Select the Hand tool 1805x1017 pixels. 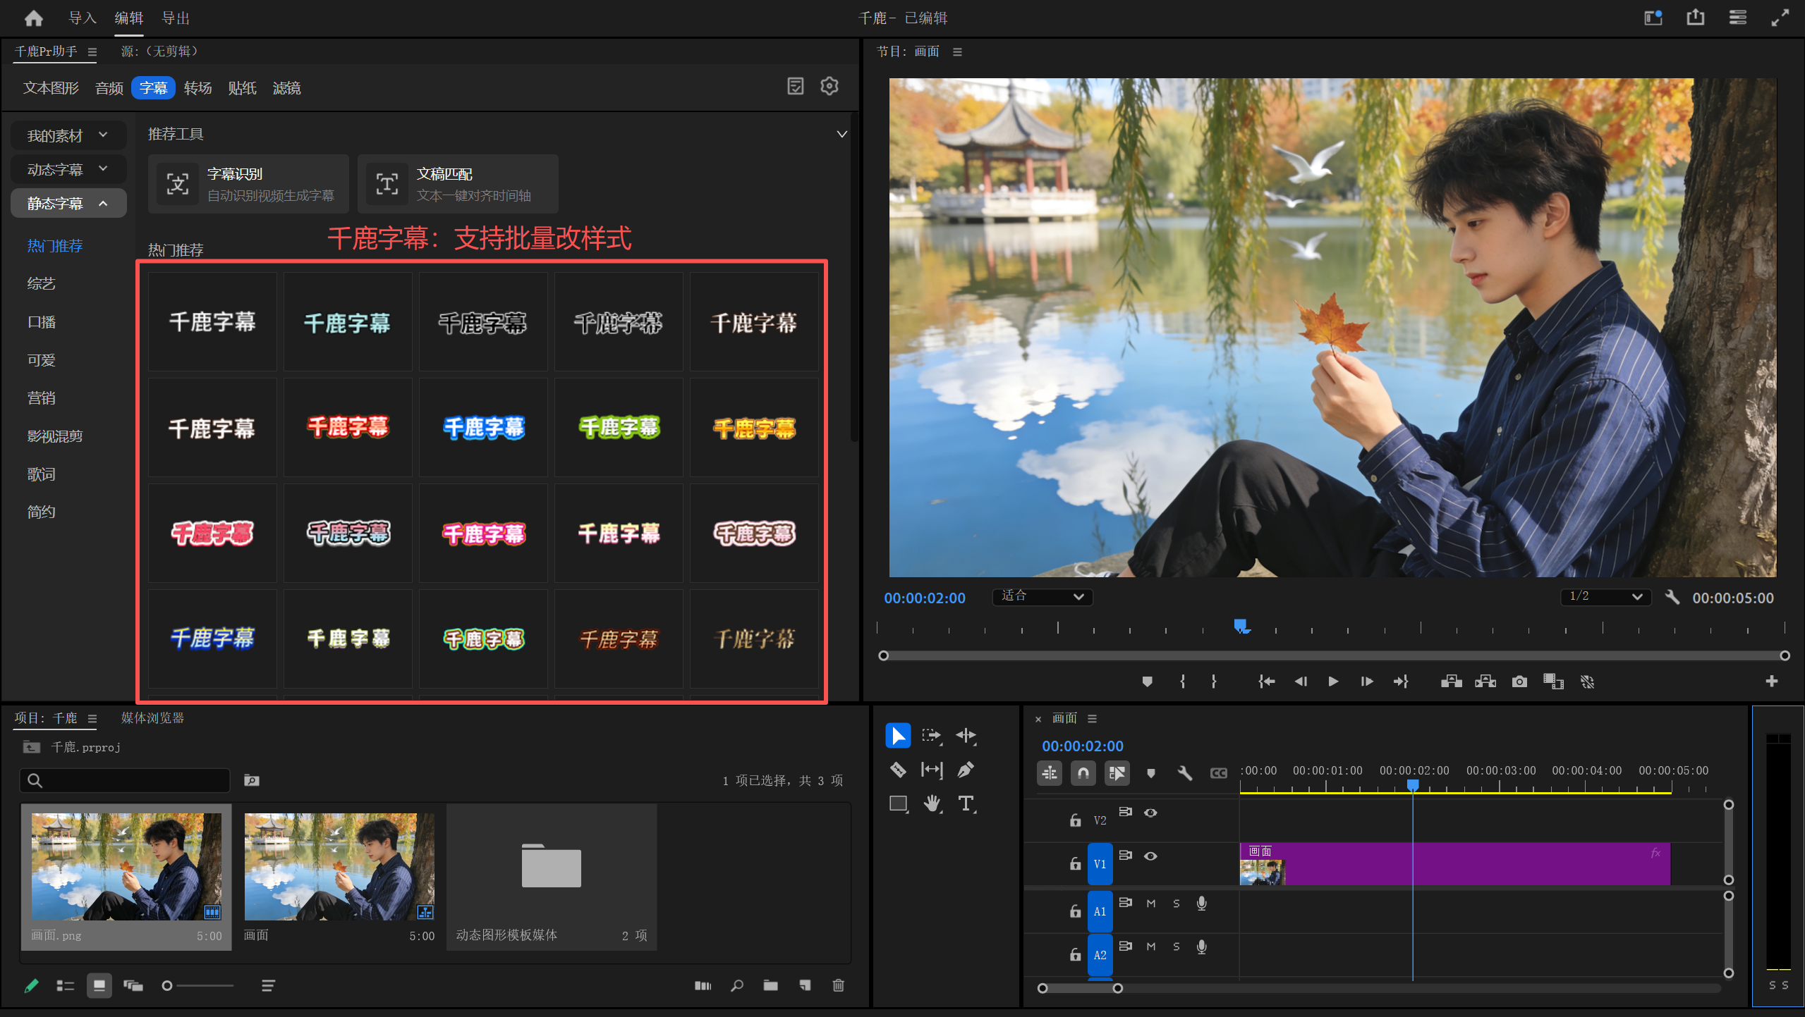[932, 803]
